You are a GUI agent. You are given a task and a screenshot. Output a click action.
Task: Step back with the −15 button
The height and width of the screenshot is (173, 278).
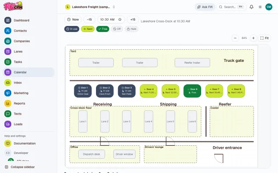(x=89, y=19)
